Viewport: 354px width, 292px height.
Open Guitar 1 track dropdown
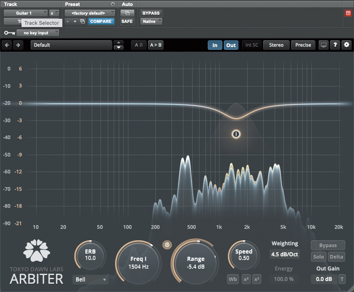[x=26, y=13]
